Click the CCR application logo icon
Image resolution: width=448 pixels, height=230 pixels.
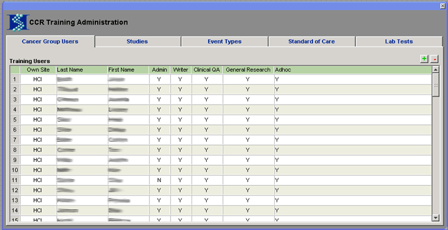(x=18, y=22)
